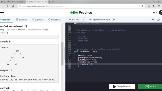Click the site lock security icon
Viewport: 162px width, 91px height.
(x=20, y=6)
